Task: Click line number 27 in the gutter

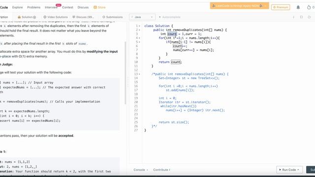Action: coord(136,130)
